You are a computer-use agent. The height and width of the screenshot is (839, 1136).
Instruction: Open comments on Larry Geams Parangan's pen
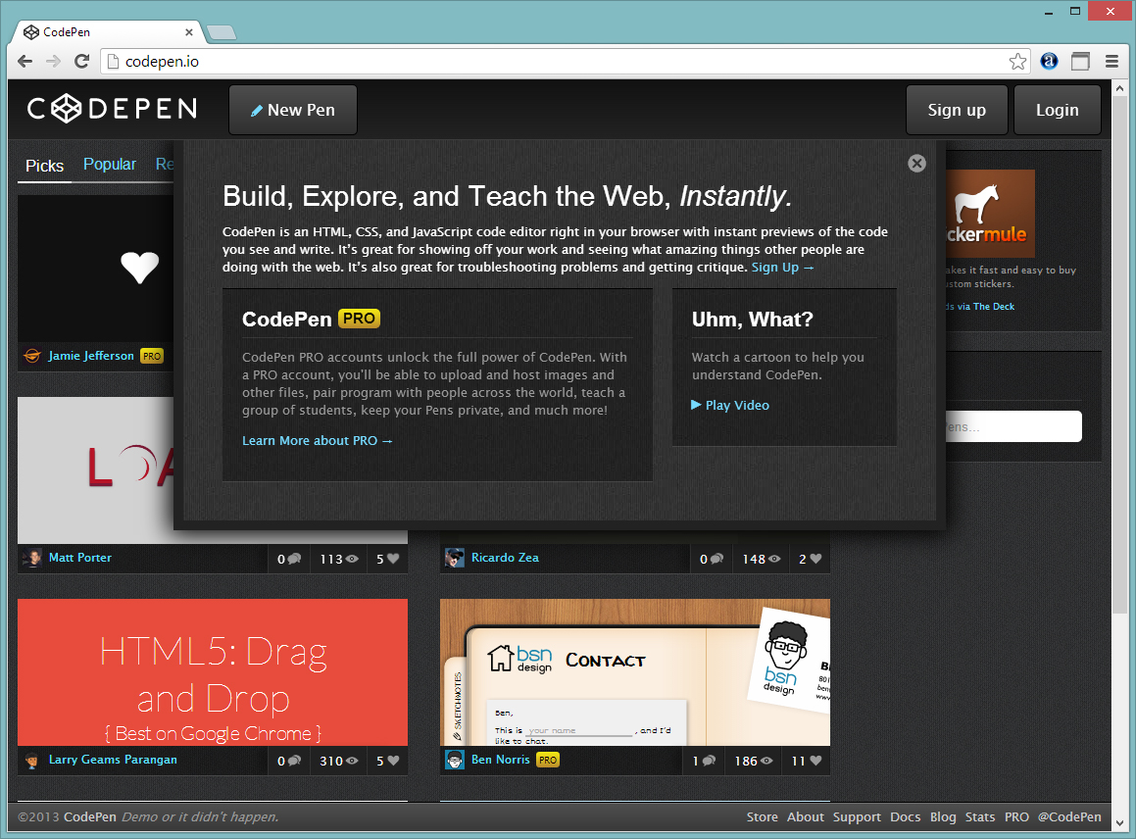point(289,761)
